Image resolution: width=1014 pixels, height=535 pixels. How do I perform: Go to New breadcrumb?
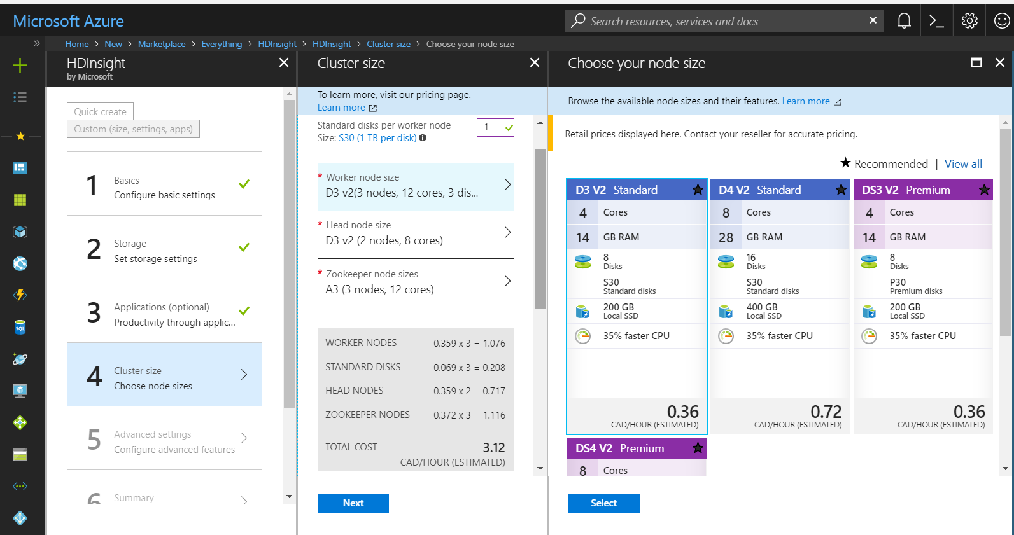113,44
